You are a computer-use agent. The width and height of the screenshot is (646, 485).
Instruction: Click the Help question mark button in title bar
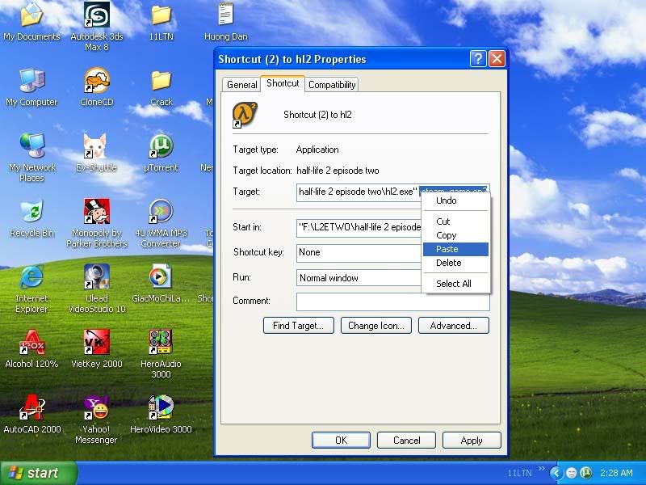tap(478, 59)
